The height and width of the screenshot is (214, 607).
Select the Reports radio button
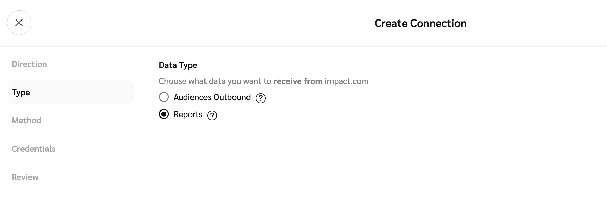164,114
